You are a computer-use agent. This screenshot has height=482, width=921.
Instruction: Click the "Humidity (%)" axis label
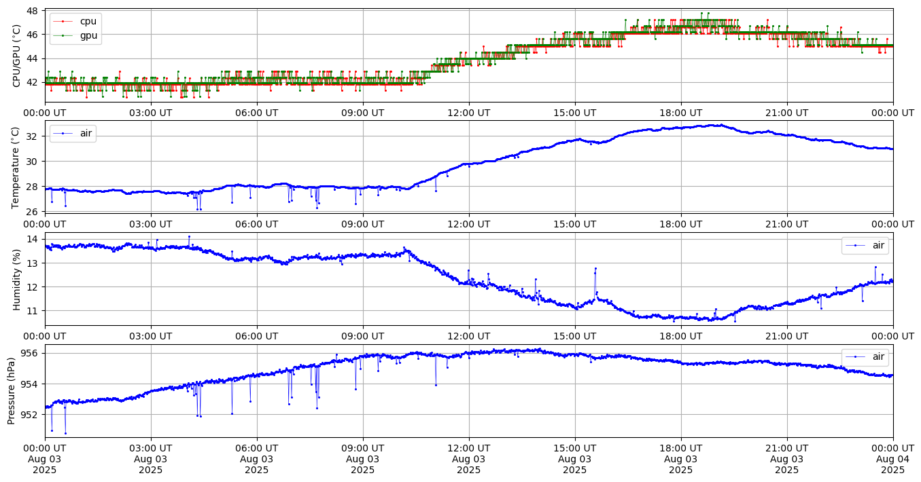point(17,279)
